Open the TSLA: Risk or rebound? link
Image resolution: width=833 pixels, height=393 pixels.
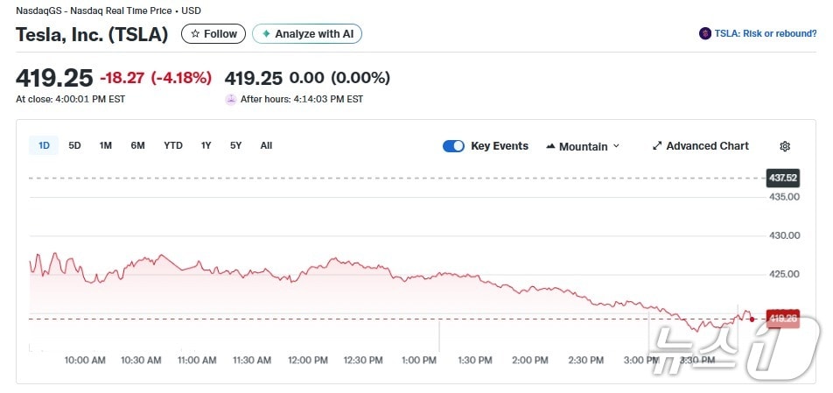point(765,34)
